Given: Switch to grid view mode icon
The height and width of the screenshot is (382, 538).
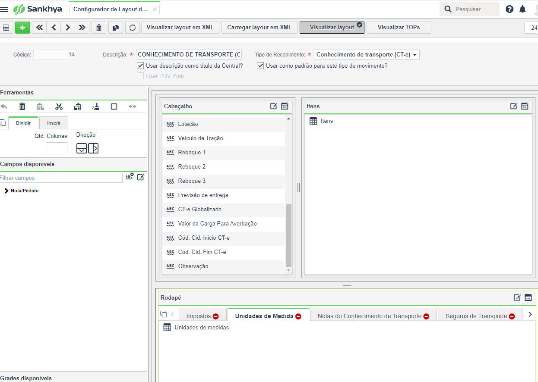Looking at the screenshot, I should (6, 28).
